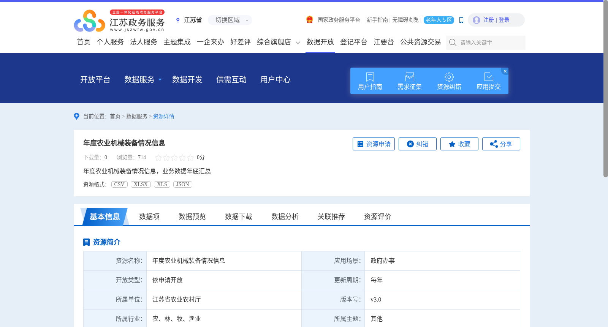The height and width of the screenshot is (327, 608).
Task: Open 个人服务 in the main navigation
Action: [110, 42]
